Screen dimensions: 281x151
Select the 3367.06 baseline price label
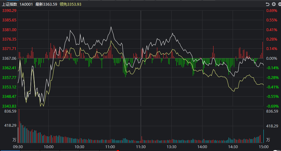9,59
